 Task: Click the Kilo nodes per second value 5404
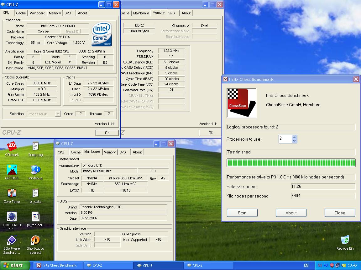(x=323, y=196)
